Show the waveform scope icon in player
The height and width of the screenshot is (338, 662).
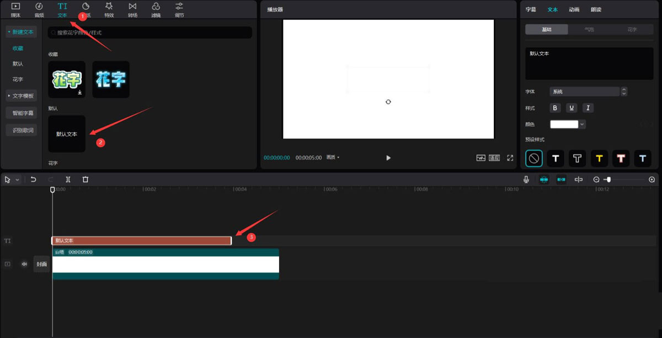pos(481,157)
